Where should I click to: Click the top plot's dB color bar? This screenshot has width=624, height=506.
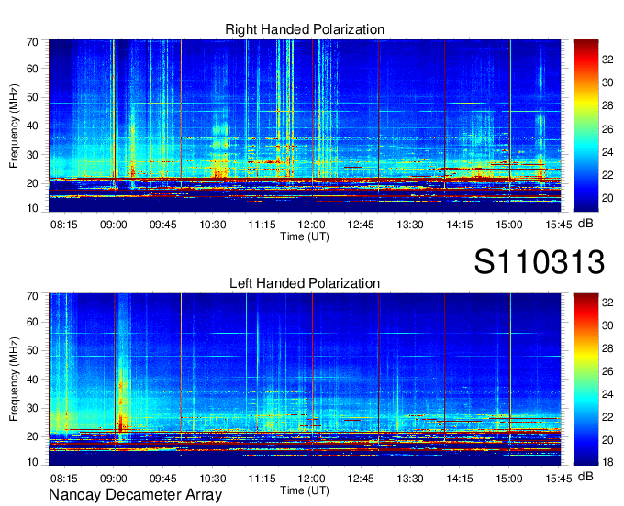click(x=585, y=126)
